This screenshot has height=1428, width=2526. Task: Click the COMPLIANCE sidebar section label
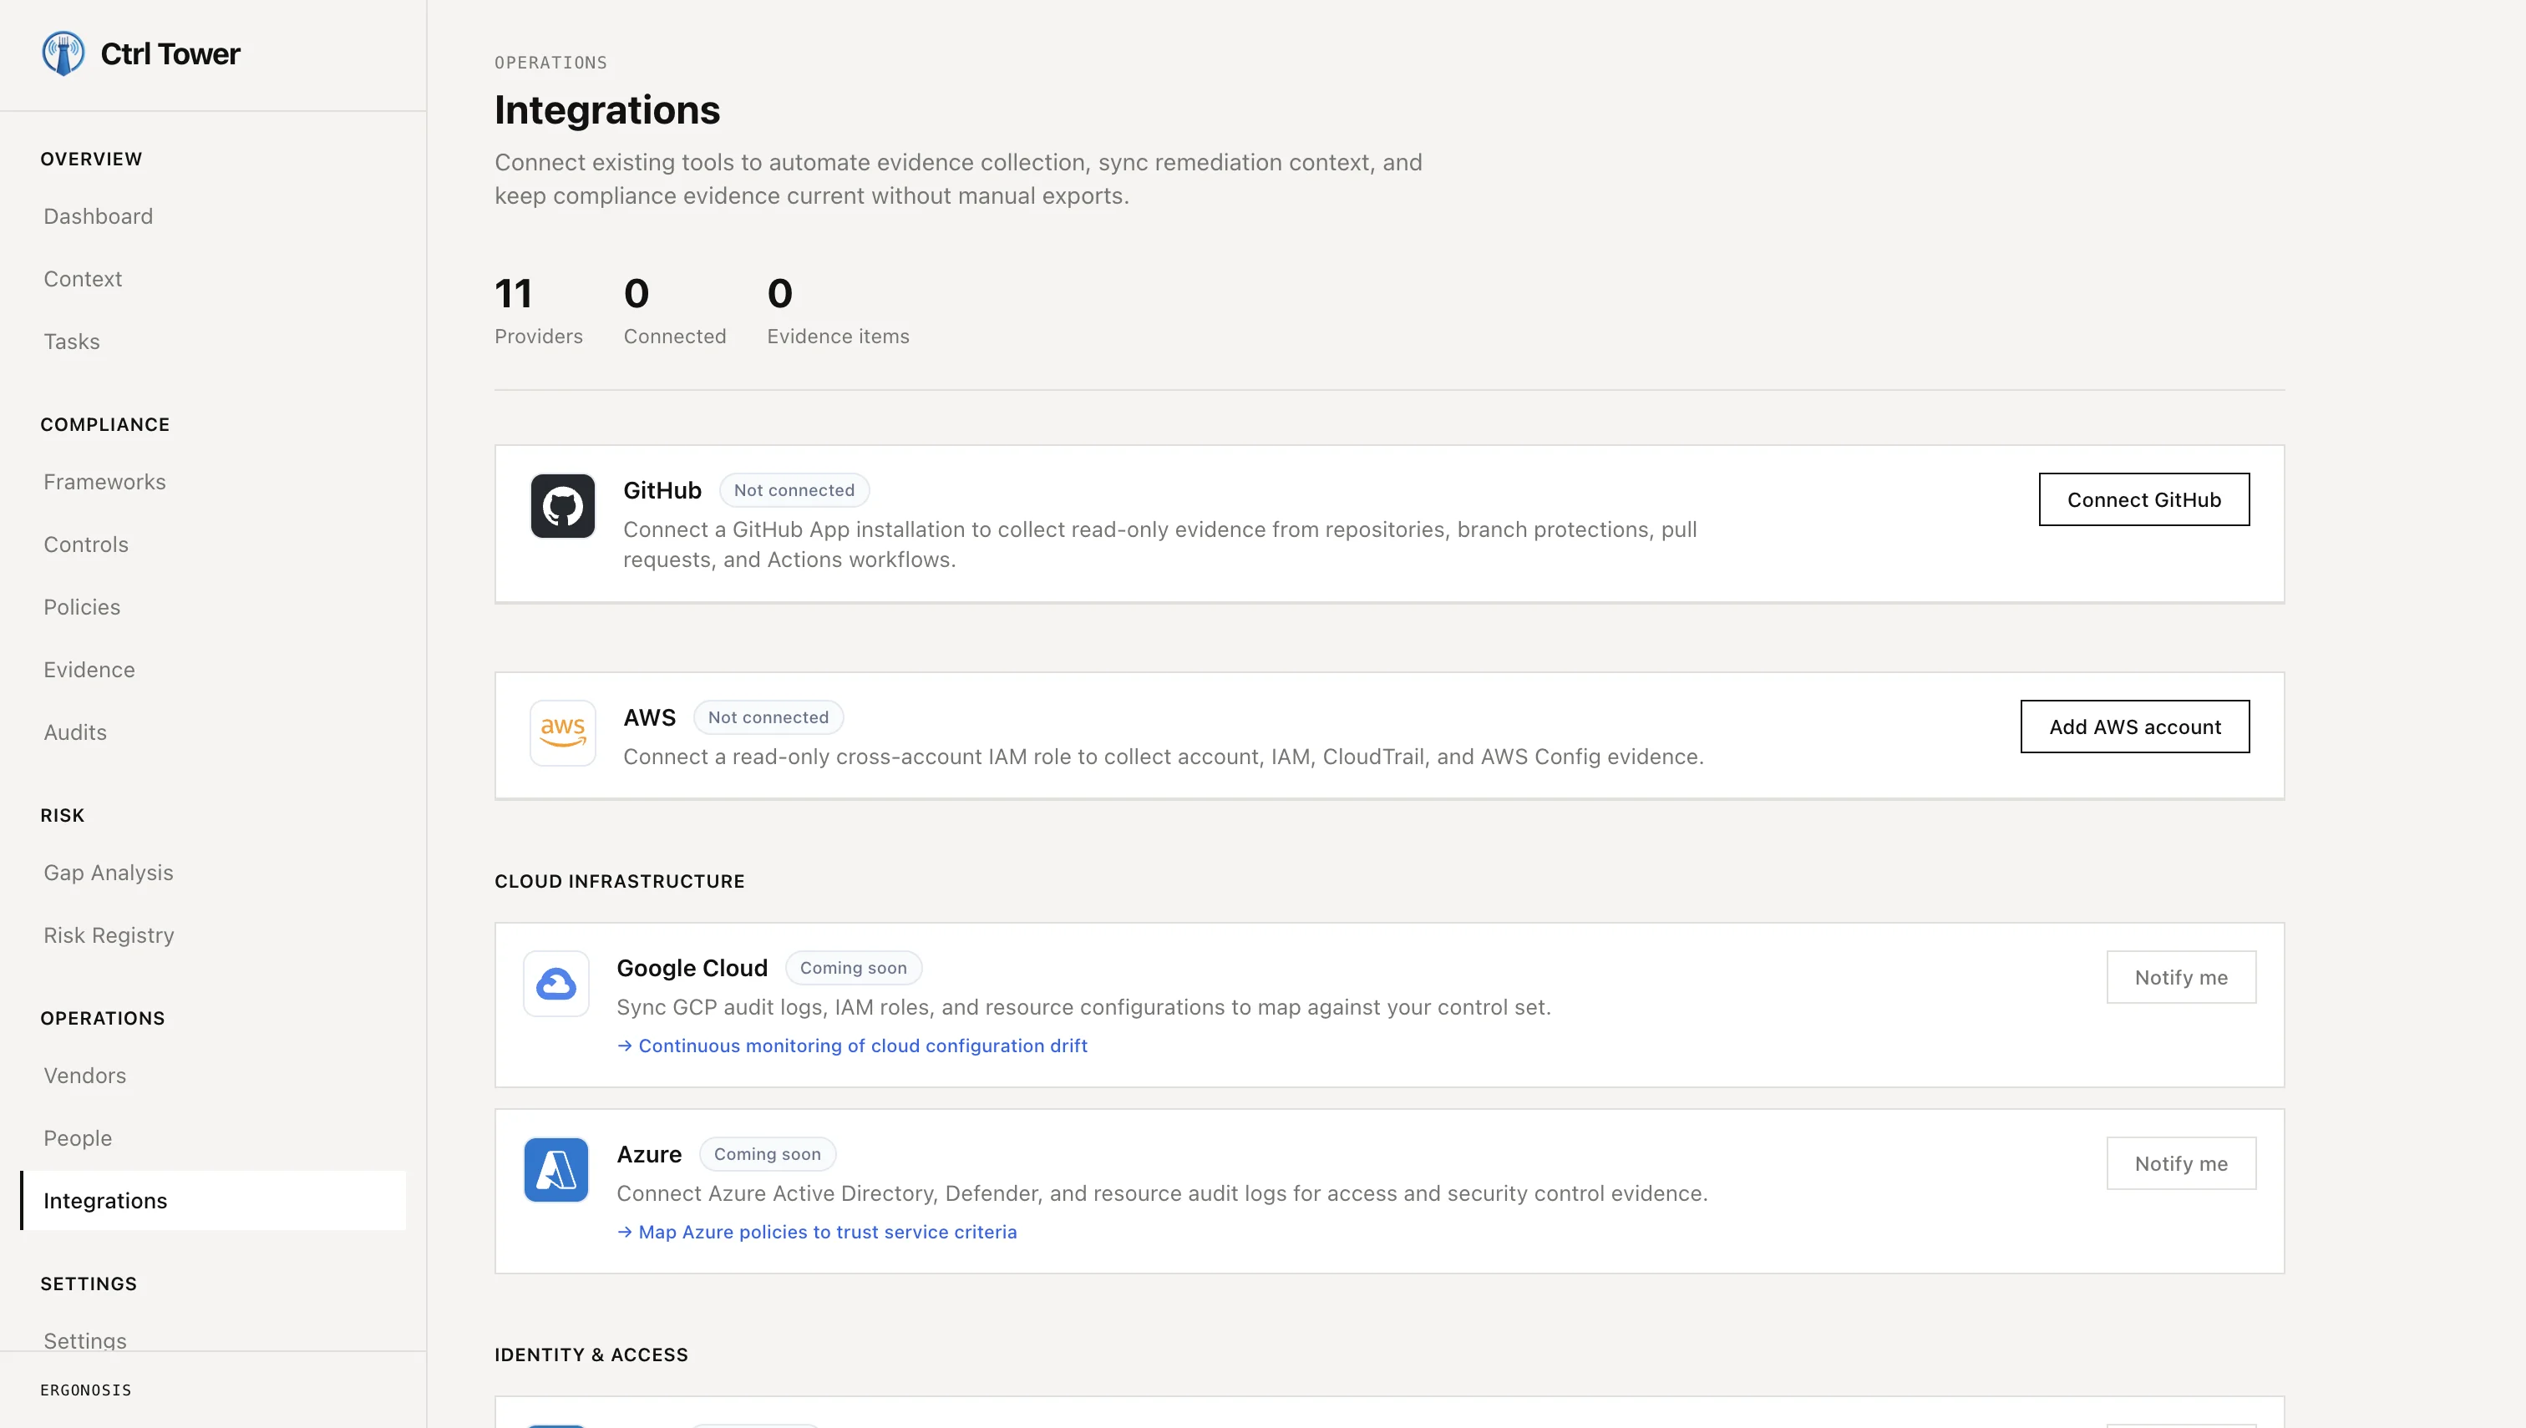coord(105,425)
